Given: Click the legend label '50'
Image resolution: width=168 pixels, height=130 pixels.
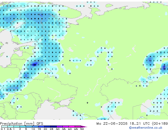Looking at the screenshot, I should 82,129.
